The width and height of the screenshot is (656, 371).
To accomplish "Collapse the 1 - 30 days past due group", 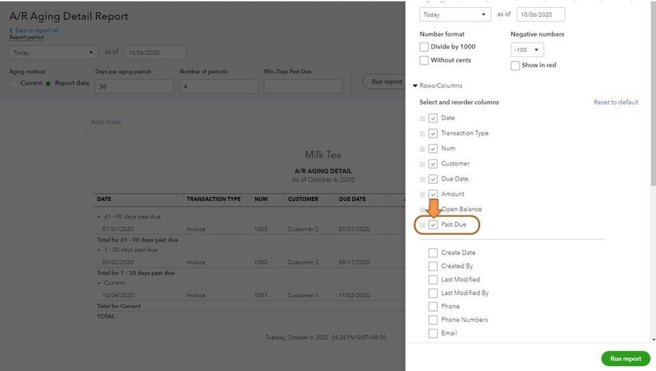I will (x=98, y=250).
